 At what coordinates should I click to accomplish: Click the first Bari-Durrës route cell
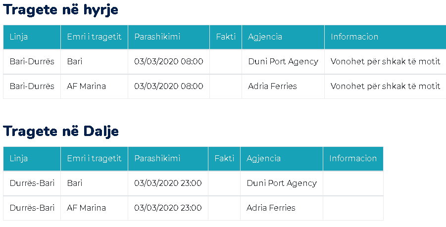(32, 62)
